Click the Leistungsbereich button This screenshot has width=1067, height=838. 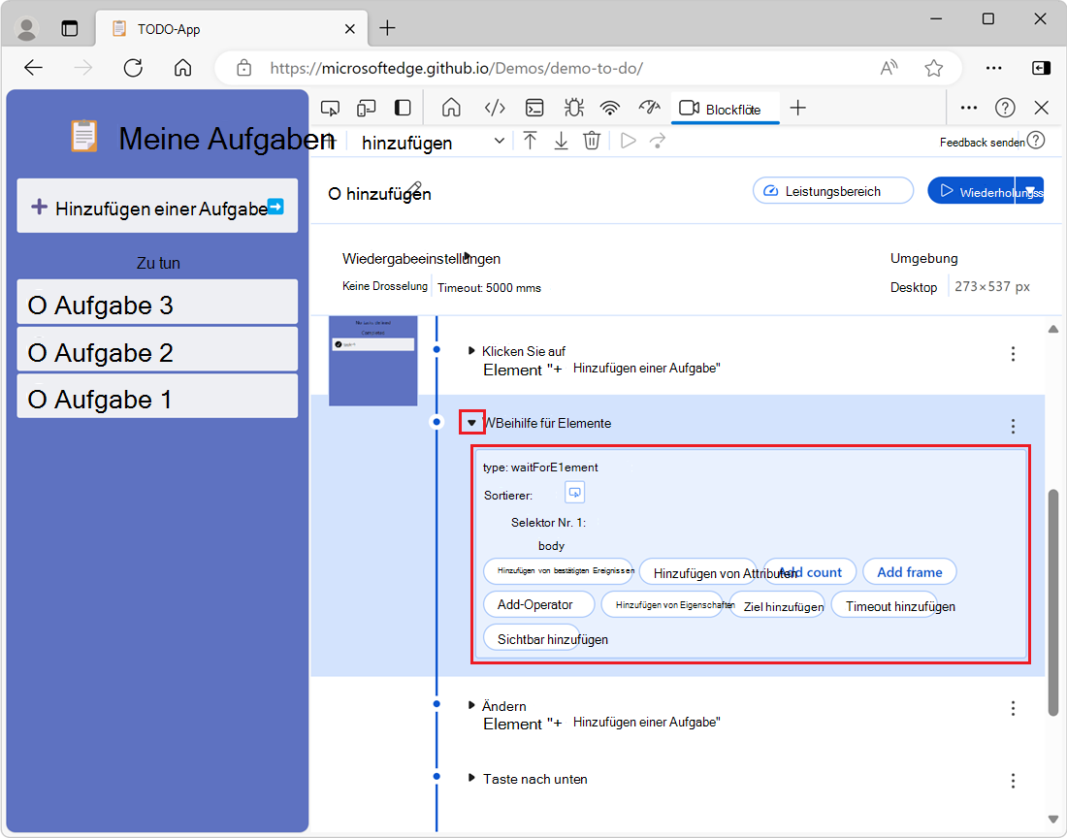[x=832, y=191]
